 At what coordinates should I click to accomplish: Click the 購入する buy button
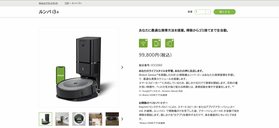225,12
